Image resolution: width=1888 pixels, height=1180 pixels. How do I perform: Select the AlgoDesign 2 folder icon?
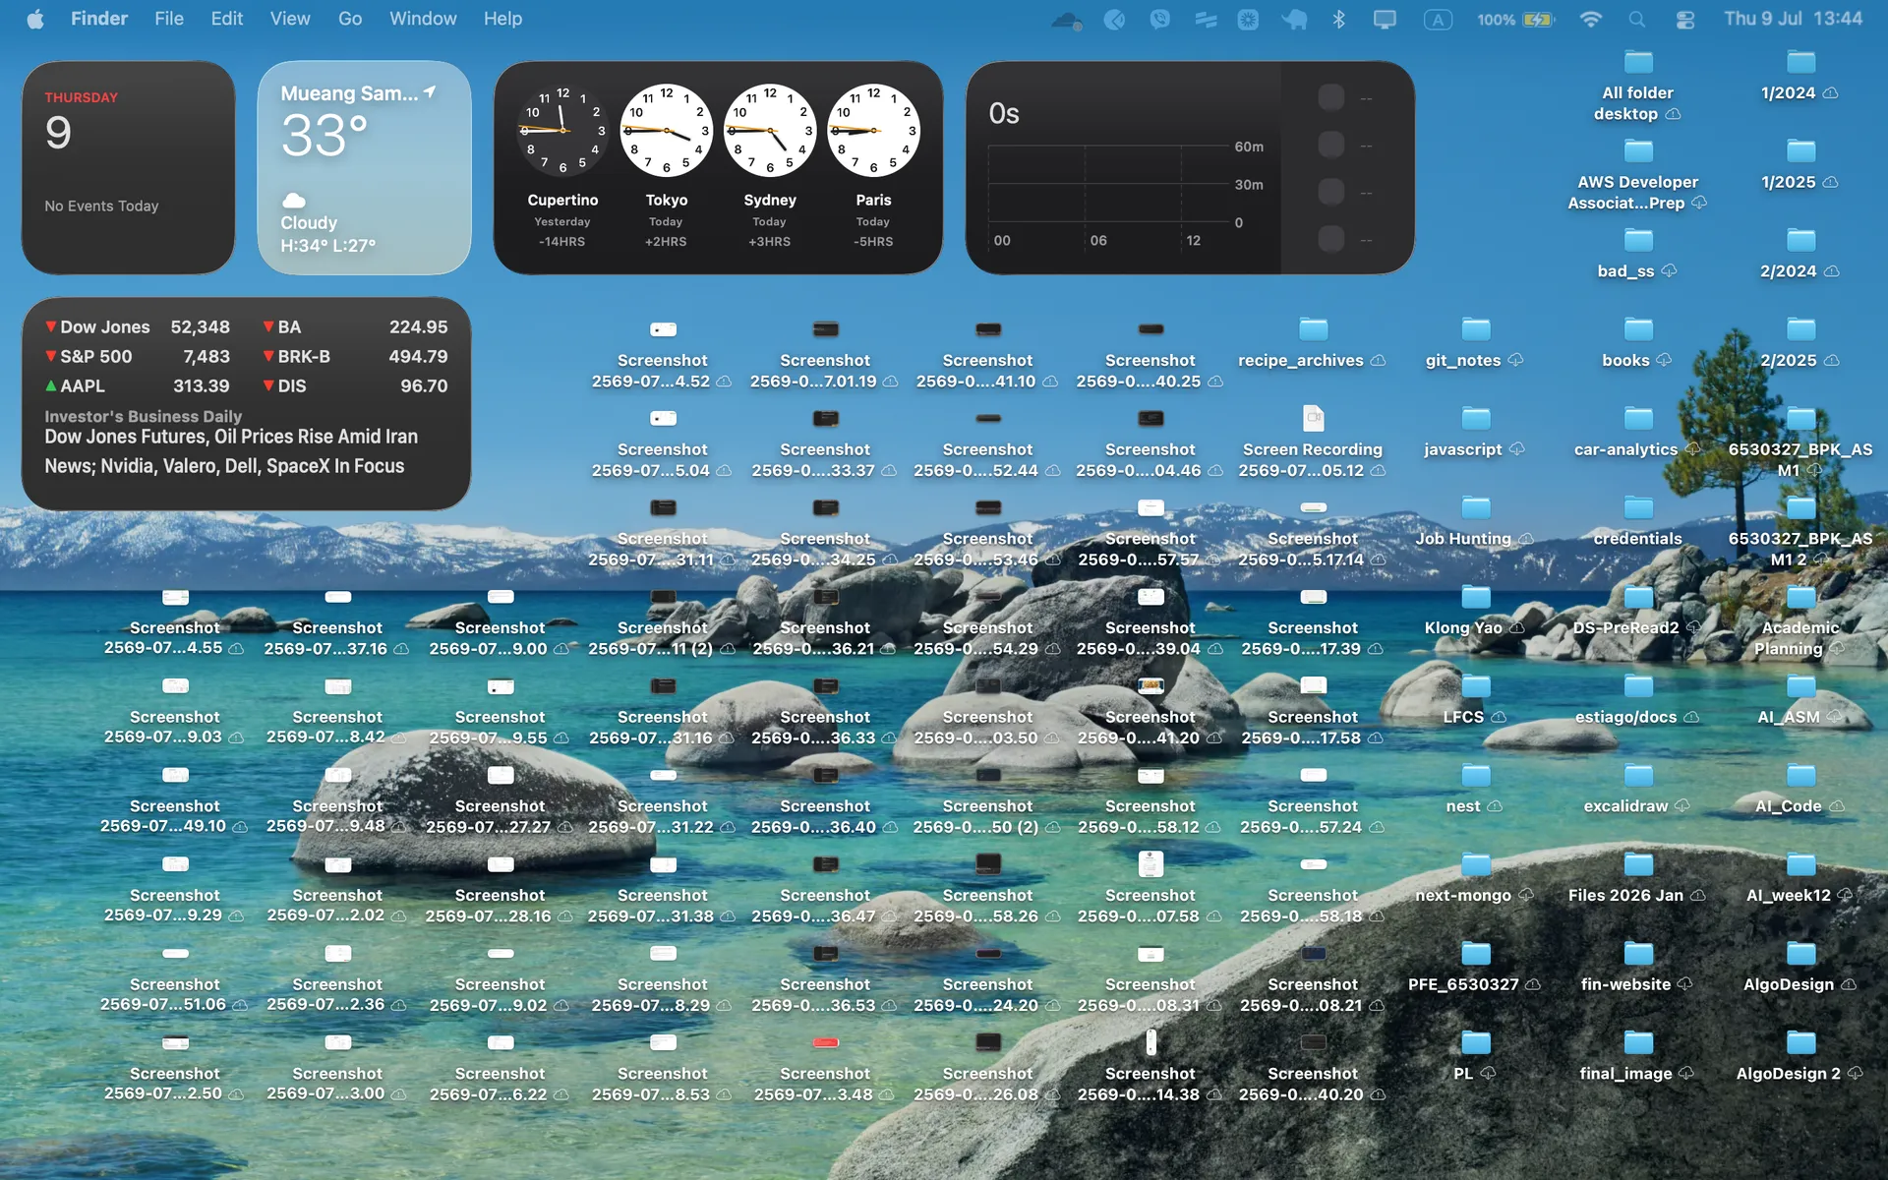pyautogui.click(x=1800, y=1042)
